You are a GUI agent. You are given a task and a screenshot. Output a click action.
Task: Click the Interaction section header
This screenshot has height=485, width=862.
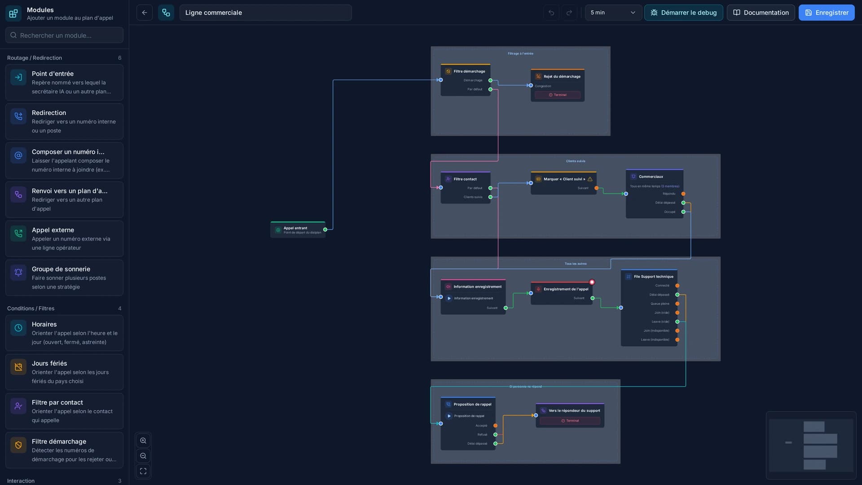64,481
